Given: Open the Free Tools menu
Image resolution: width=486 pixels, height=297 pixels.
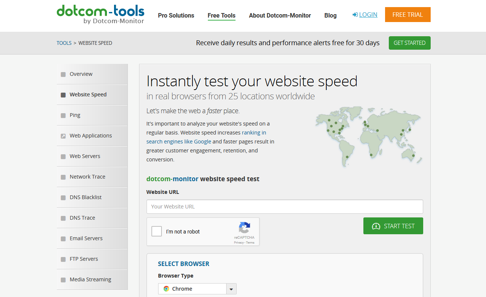Looking at the screenshot, I should (x=222, y=15).
